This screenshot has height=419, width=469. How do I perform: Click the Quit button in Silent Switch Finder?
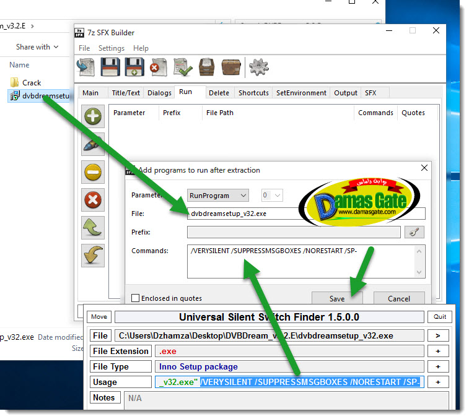[x=440, y=317]
